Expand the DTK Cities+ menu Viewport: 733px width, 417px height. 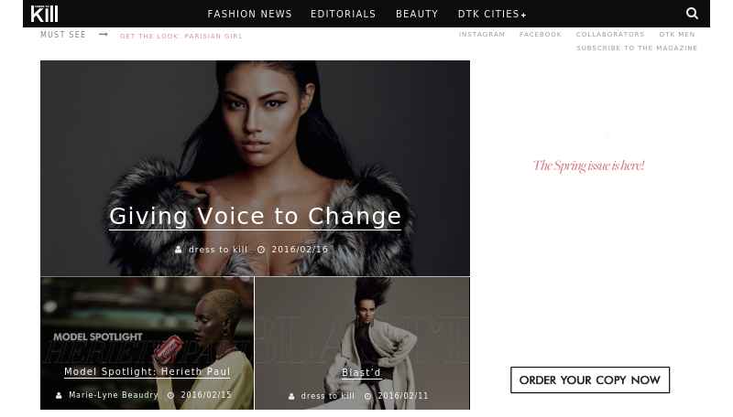[492, 14]
